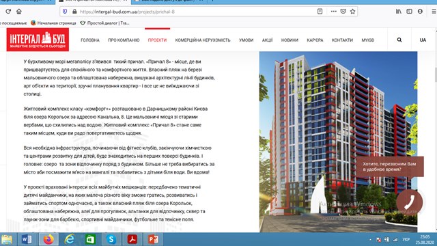This screenshot has height=246, width=437.
Task: Open the network signal tray icon
Action: (x=395, y=240)
